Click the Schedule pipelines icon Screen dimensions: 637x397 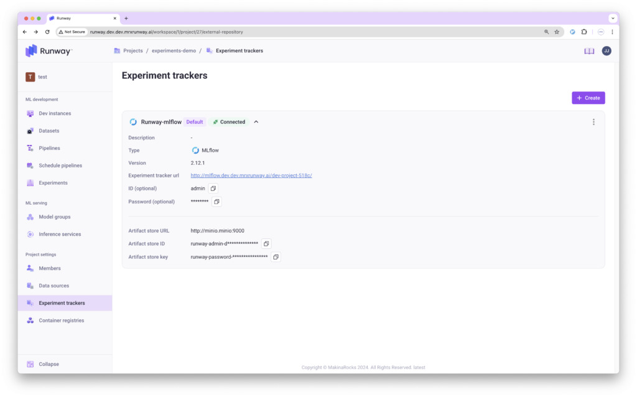pyautogui.click(x=30, y=166)
